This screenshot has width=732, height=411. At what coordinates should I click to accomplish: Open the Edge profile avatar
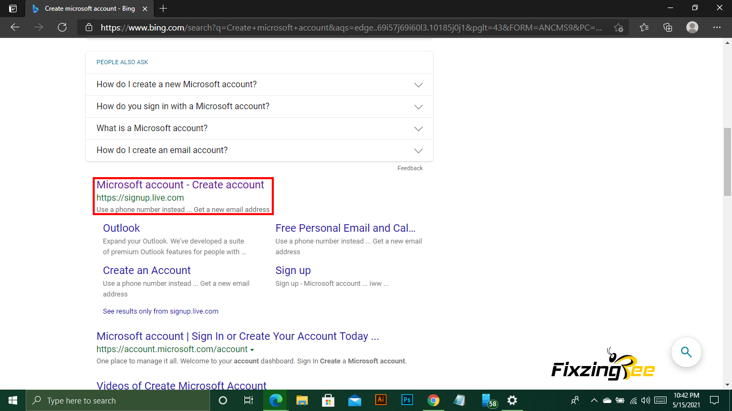(x=692, y=27)
